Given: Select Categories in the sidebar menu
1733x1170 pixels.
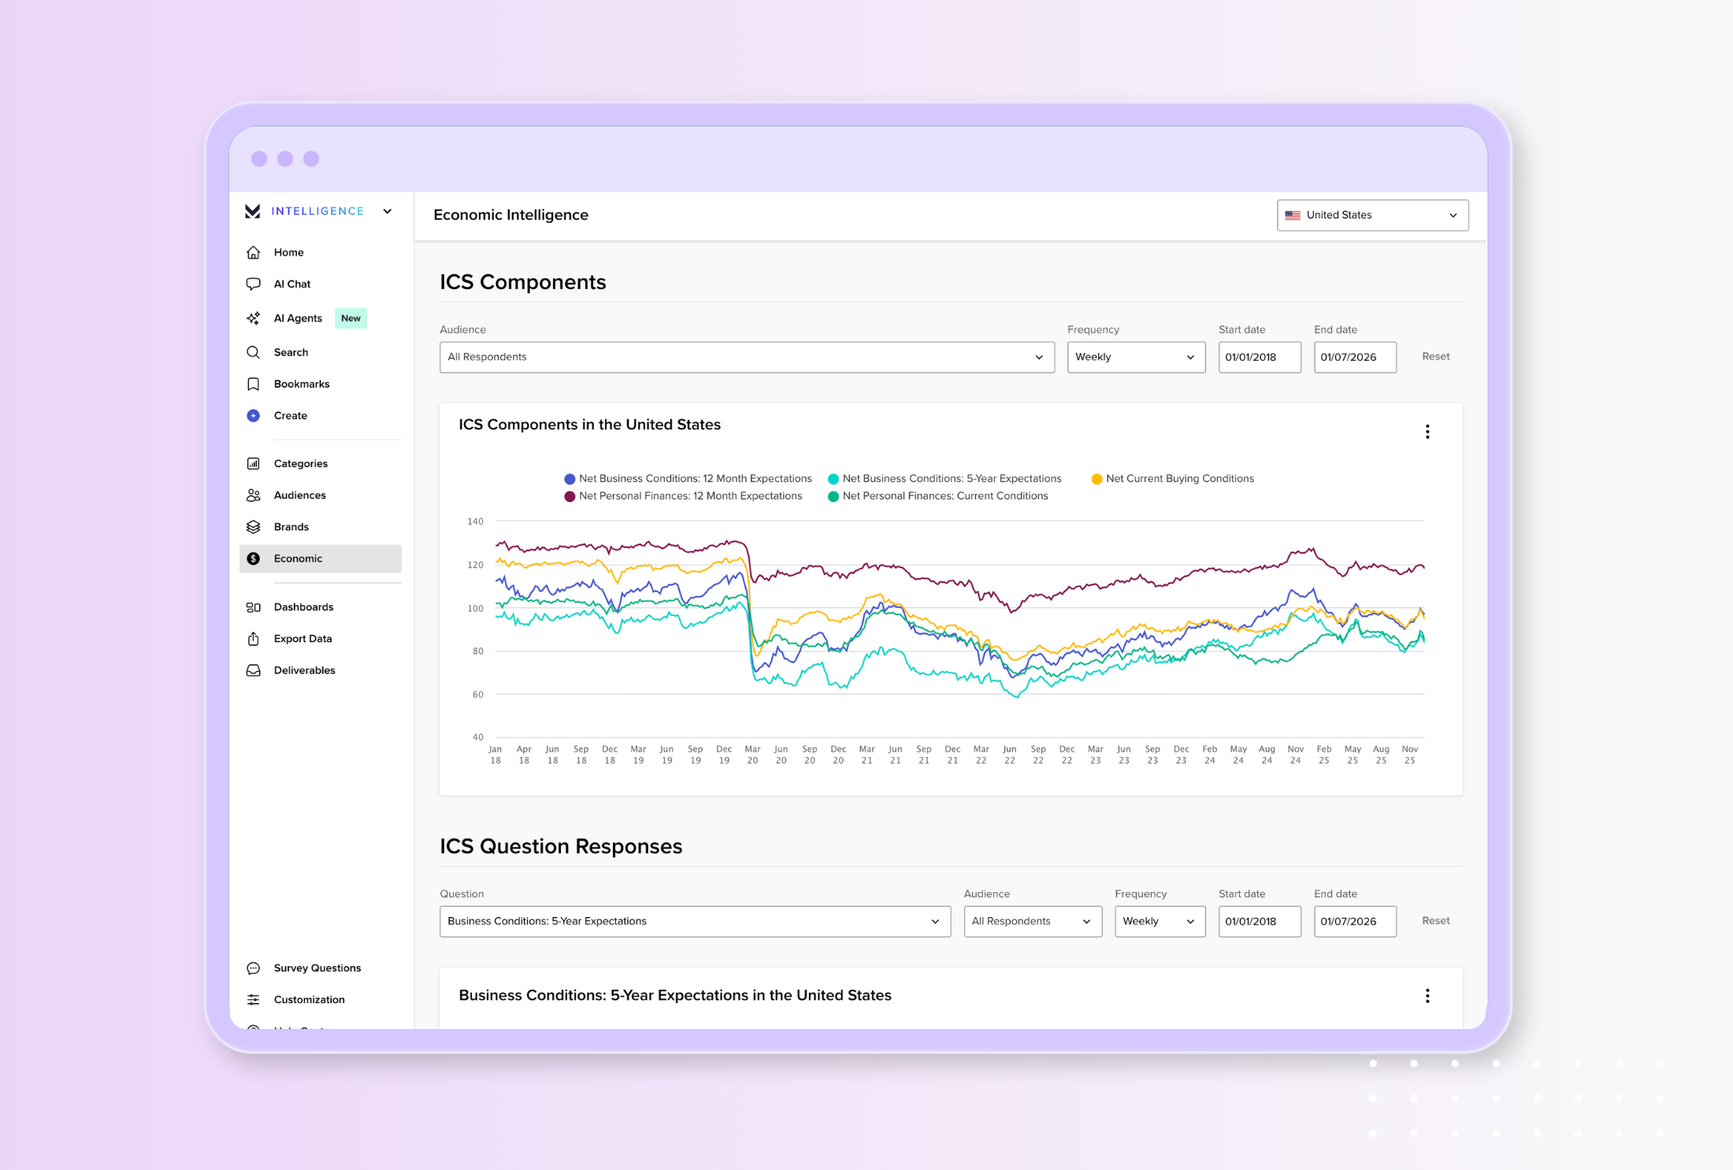Looking at the screenshot, I should [300, 463].
